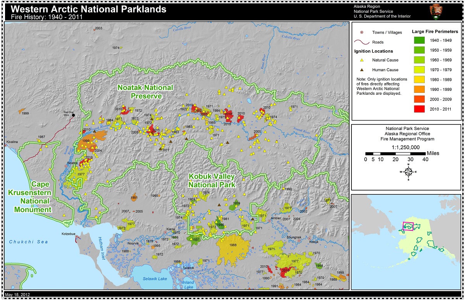Click the "1:1,250,000" map scale text
This screenshot has width=465, height=300.
click(406, 147)
